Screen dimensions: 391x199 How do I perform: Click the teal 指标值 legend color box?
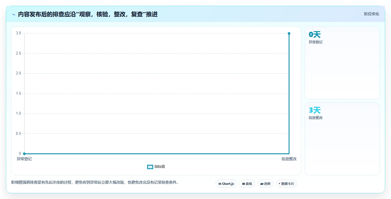[x=150, y=167]
